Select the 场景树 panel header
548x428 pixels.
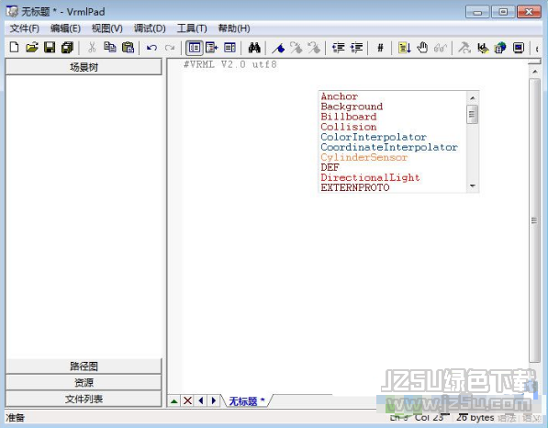pos(84,67)
